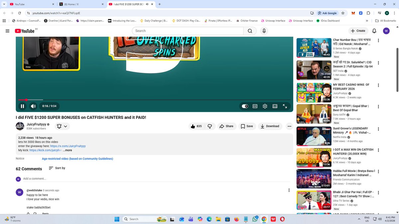Click the Ask Google button
Viewport: 399px width, 224px height.
[327, 13]
